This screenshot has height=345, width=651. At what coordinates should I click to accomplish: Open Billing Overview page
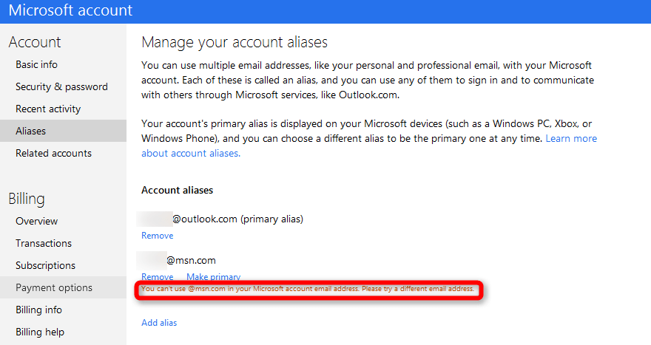tap(36, 222)
